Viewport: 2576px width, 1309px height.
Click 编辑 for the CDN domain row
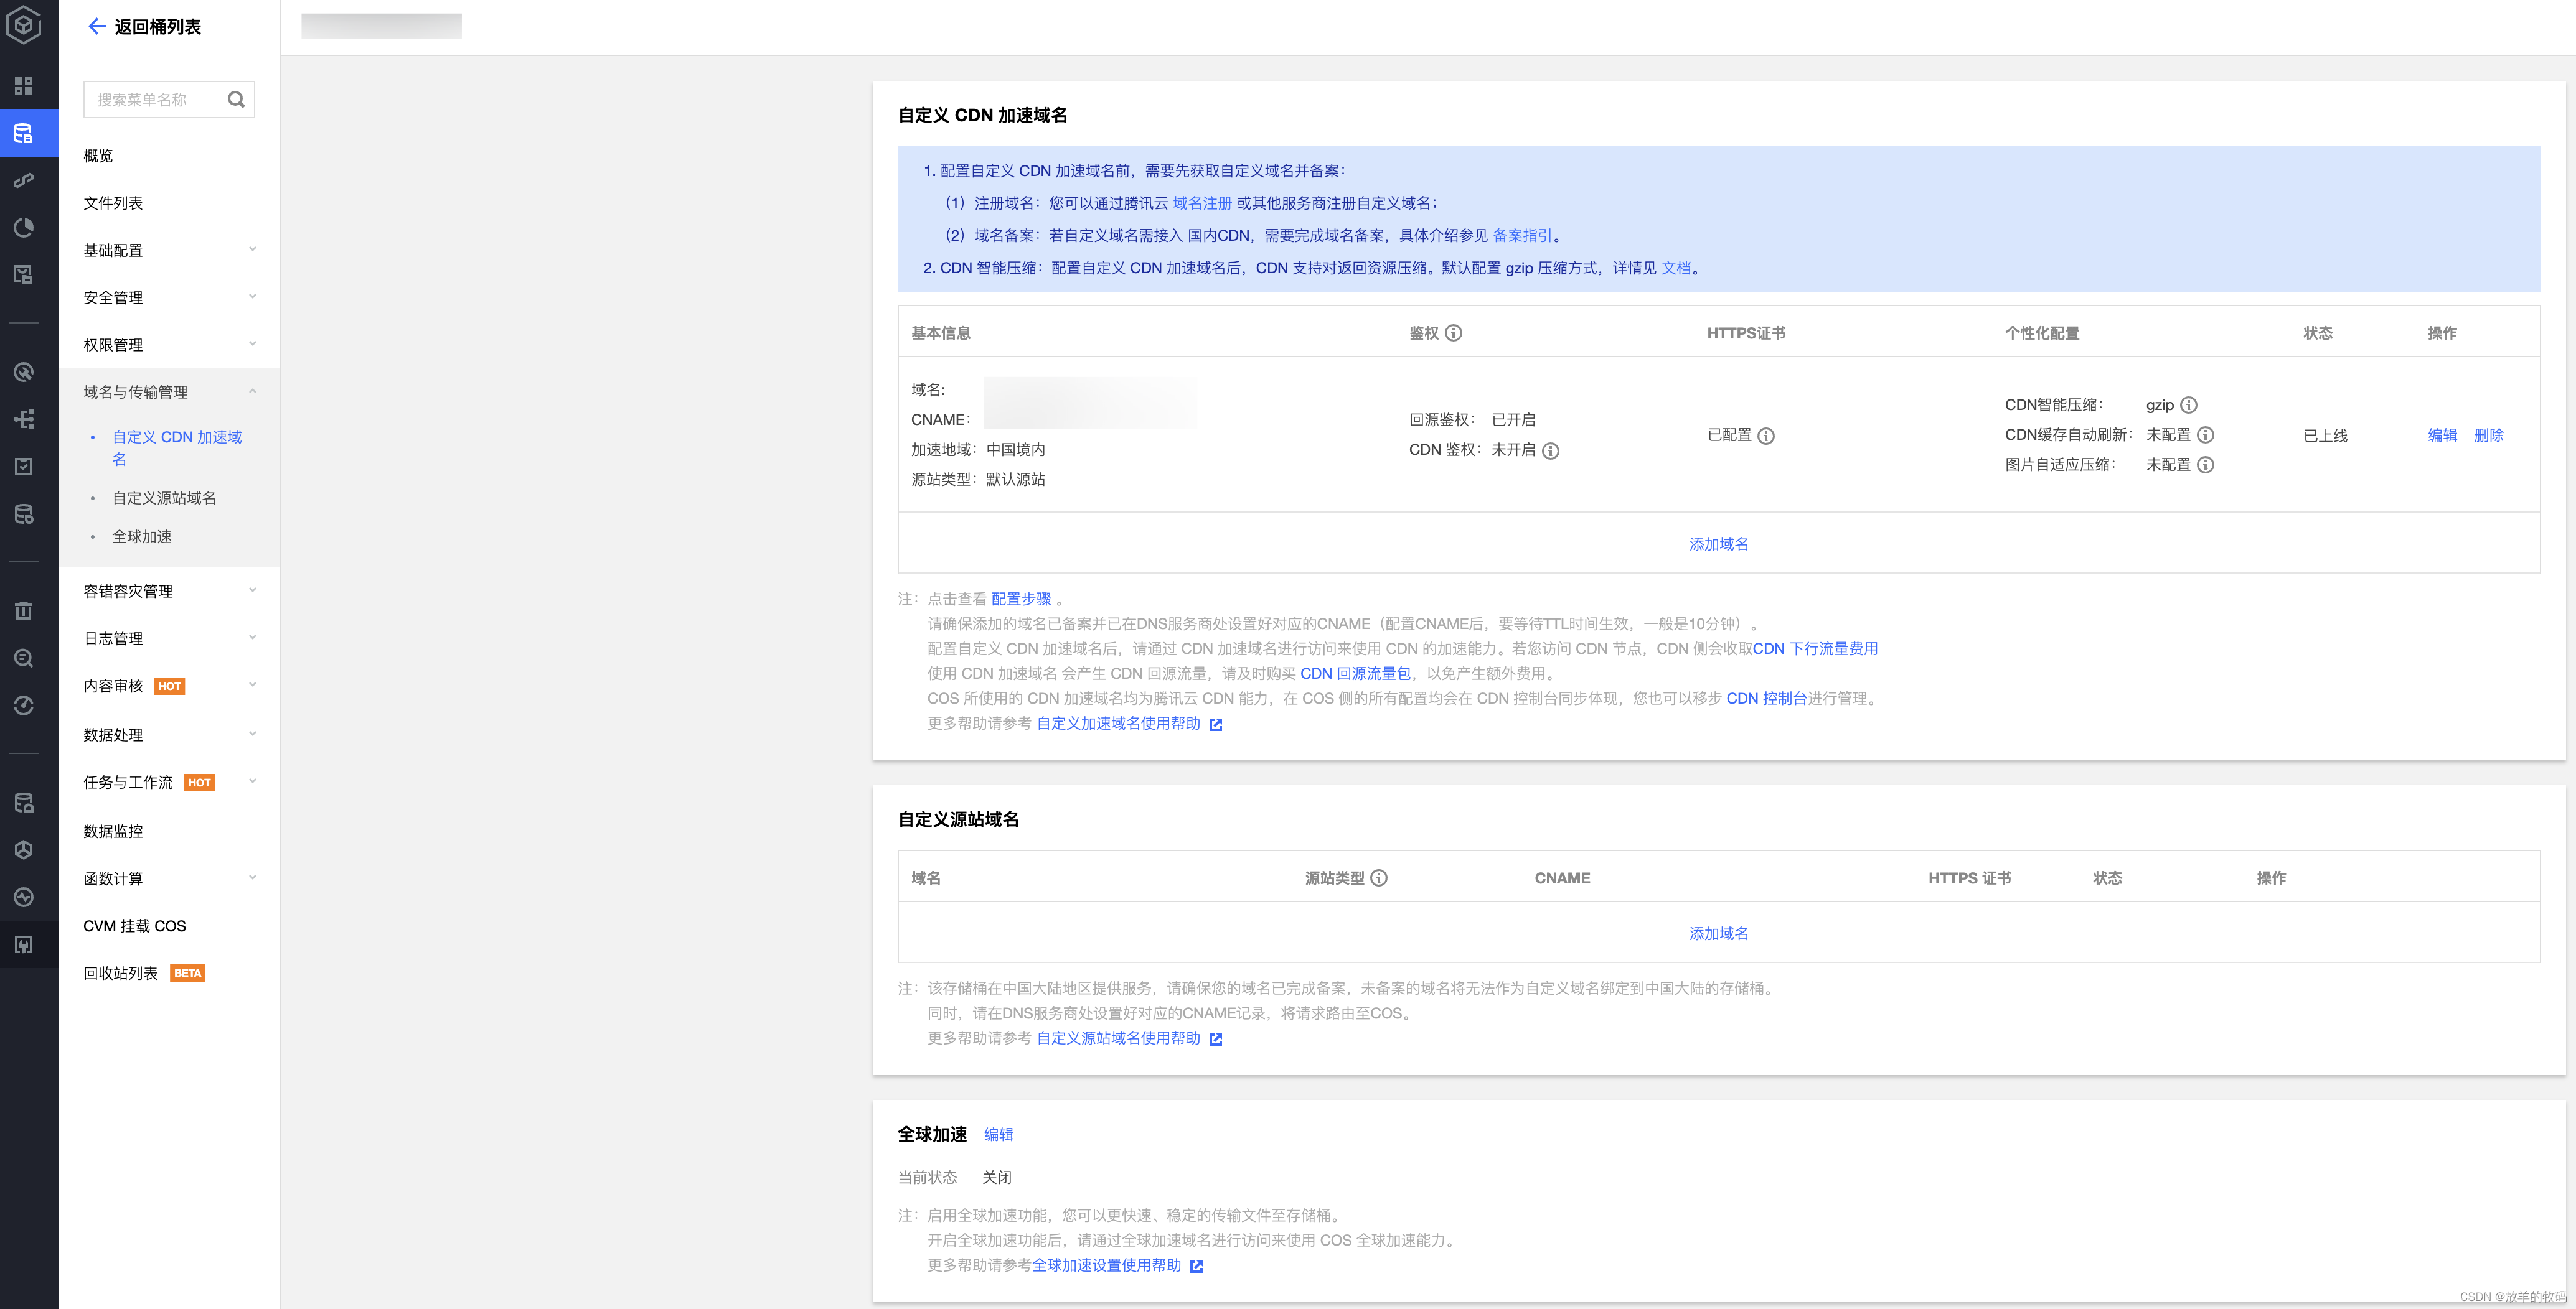(2442, 436)
